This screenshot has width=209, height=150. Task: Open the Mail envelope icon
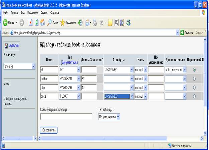[x=87, y=22]
